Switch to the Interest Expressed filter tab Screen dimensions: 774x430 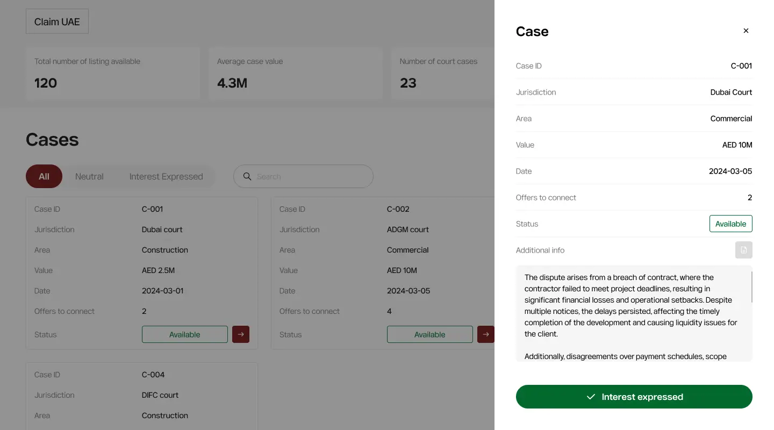click(x=166, y=176)
